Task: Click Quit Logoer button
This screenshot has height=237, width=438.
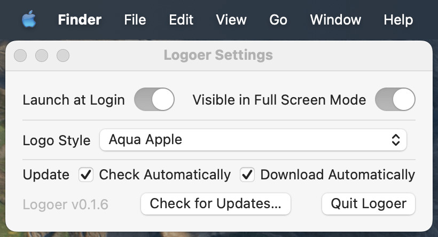Action: click(x=369, y=204)
